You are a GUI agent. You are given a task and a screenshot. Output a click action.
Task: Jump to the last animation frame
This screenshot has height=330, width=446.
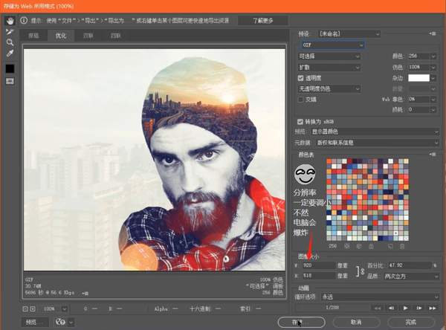[x=433, y=306]
